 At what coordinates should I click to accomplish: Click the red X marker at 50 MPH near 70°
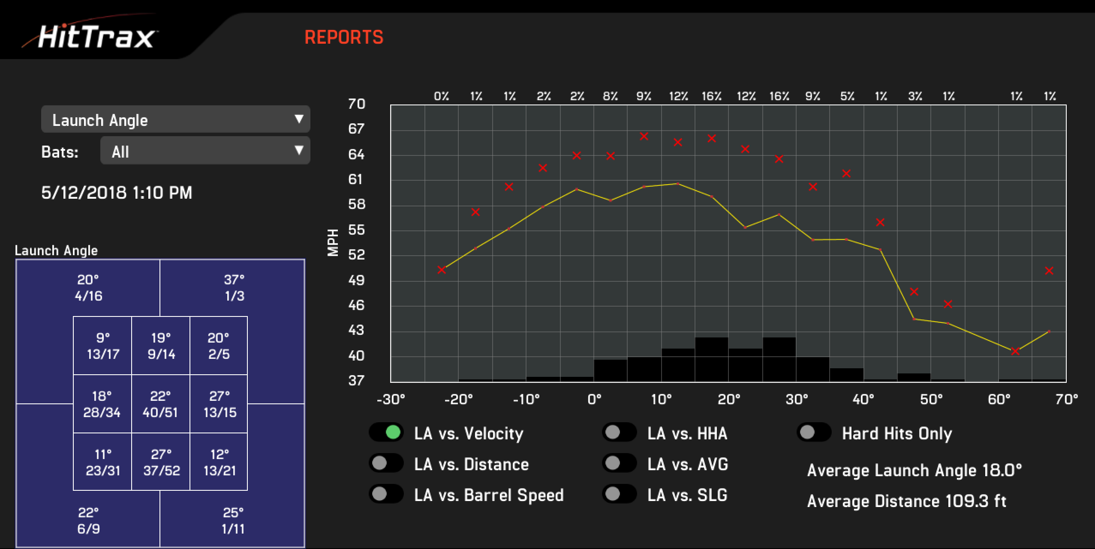coord(1049,271)
